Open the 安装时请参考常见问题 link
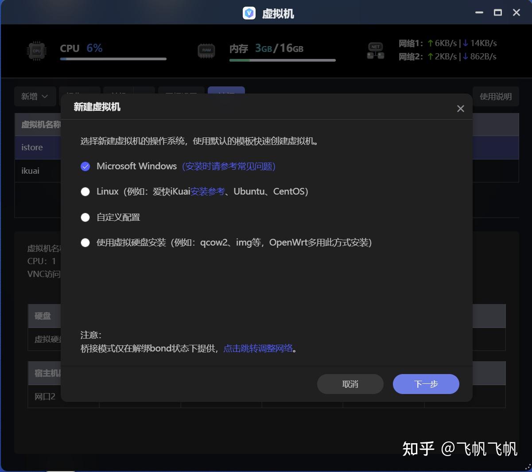Image resolution: width=532 pixels, height=472 pixels. (229, 166)
